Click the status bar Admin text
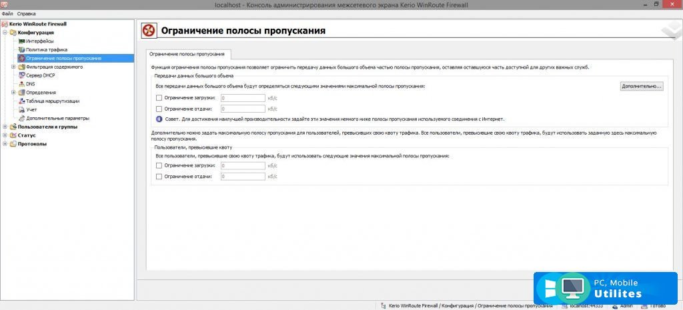This screenshot has height=310, width=683. click(626, 305)
